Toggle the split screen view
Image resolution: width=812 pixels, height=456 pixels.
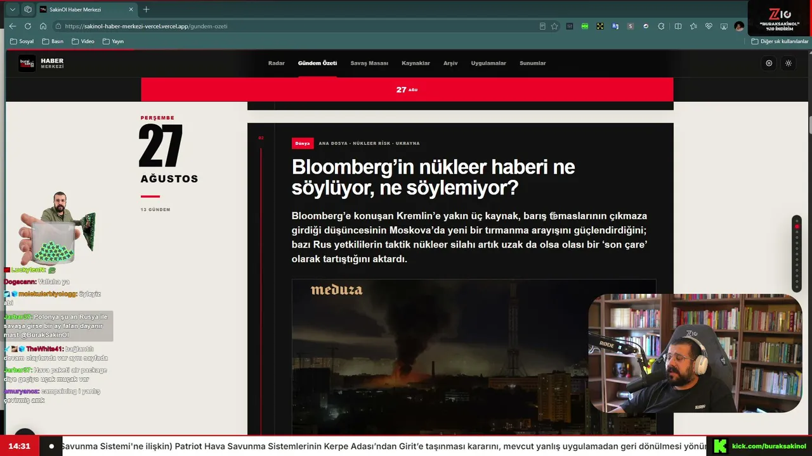678,26
